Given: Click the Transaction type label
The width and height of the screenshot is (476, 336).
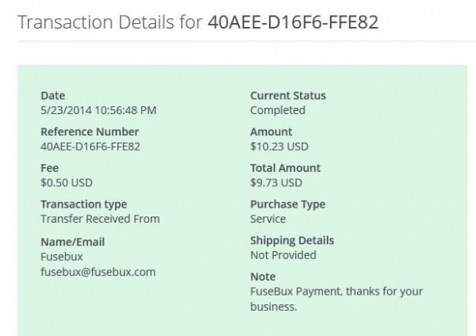Looking at the screenshot, I should [83, 204].
